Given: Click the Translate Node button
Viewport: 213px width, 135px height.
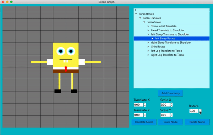Looking at the screenshot, I should [x=144, y=122].
